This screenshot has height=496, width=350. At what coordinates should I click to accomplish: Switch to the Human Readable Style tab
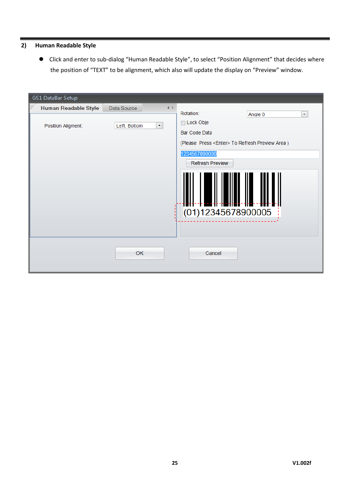70,108
